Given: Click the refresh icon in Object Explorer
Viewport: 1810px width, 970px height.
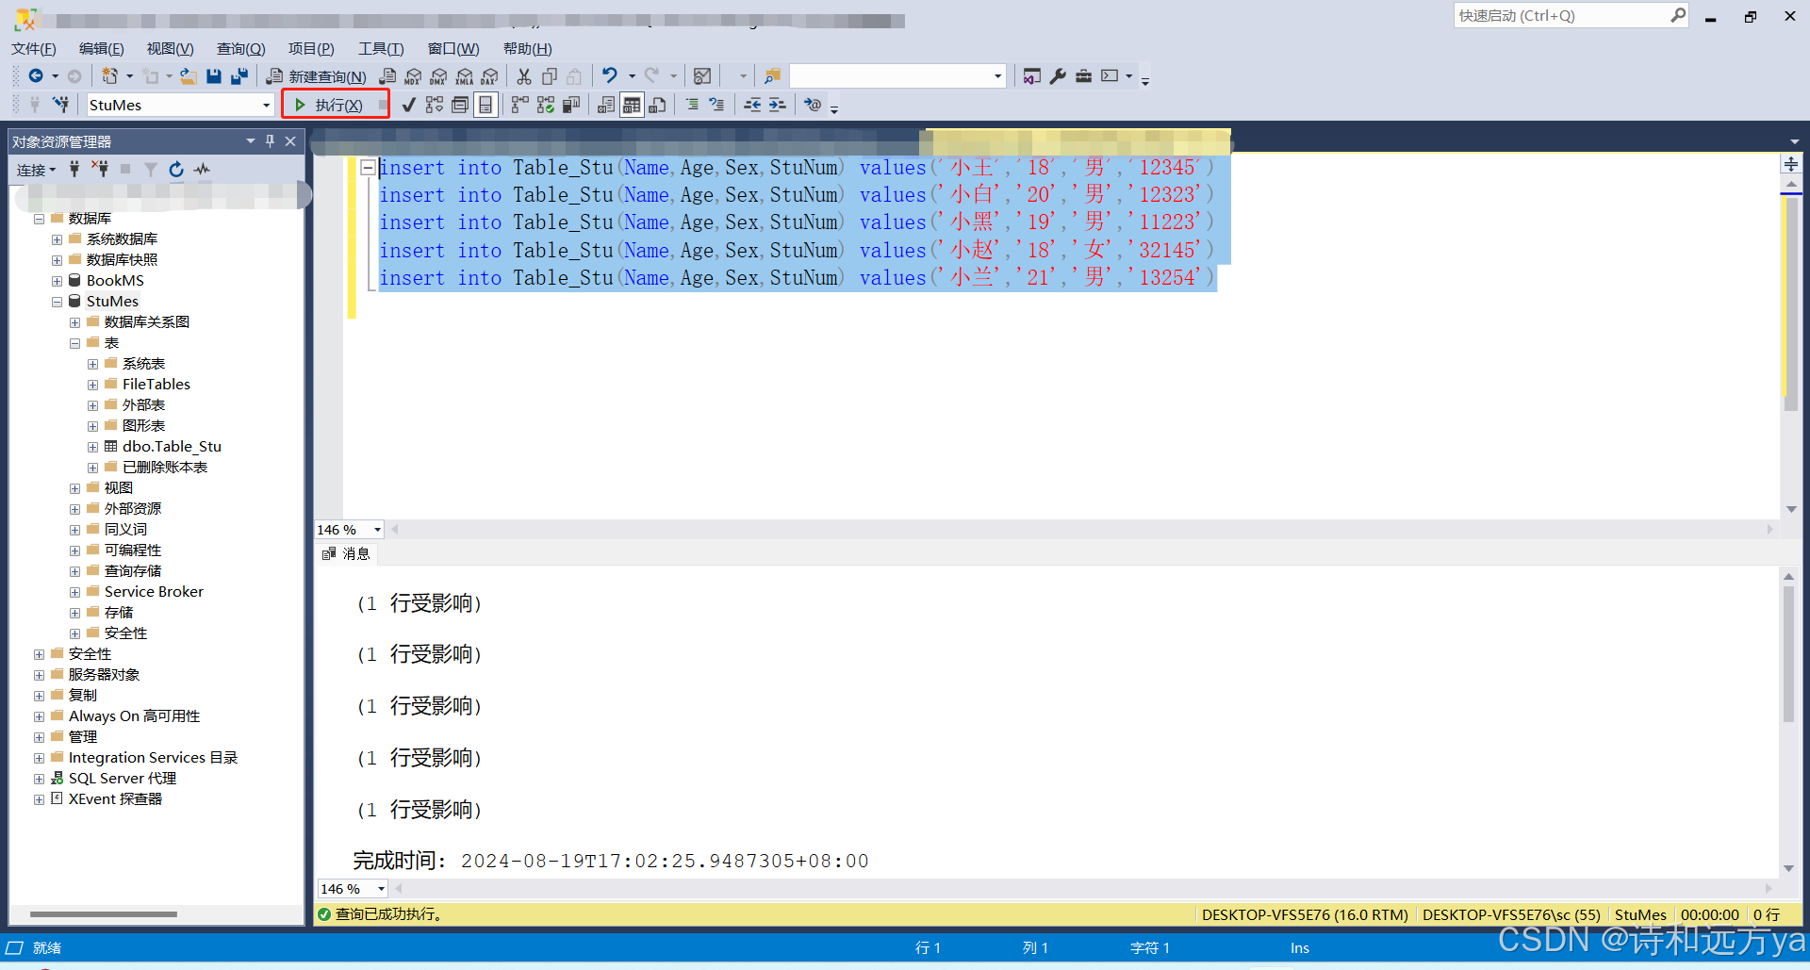Looking at the screenshot, I should pos(176,170).
